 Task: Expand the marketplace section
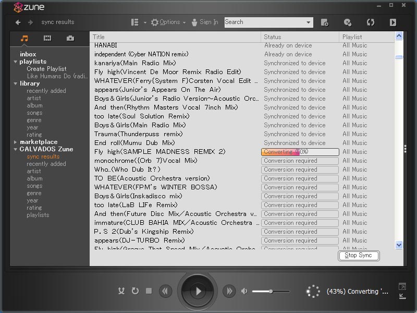tap(16, 142)
